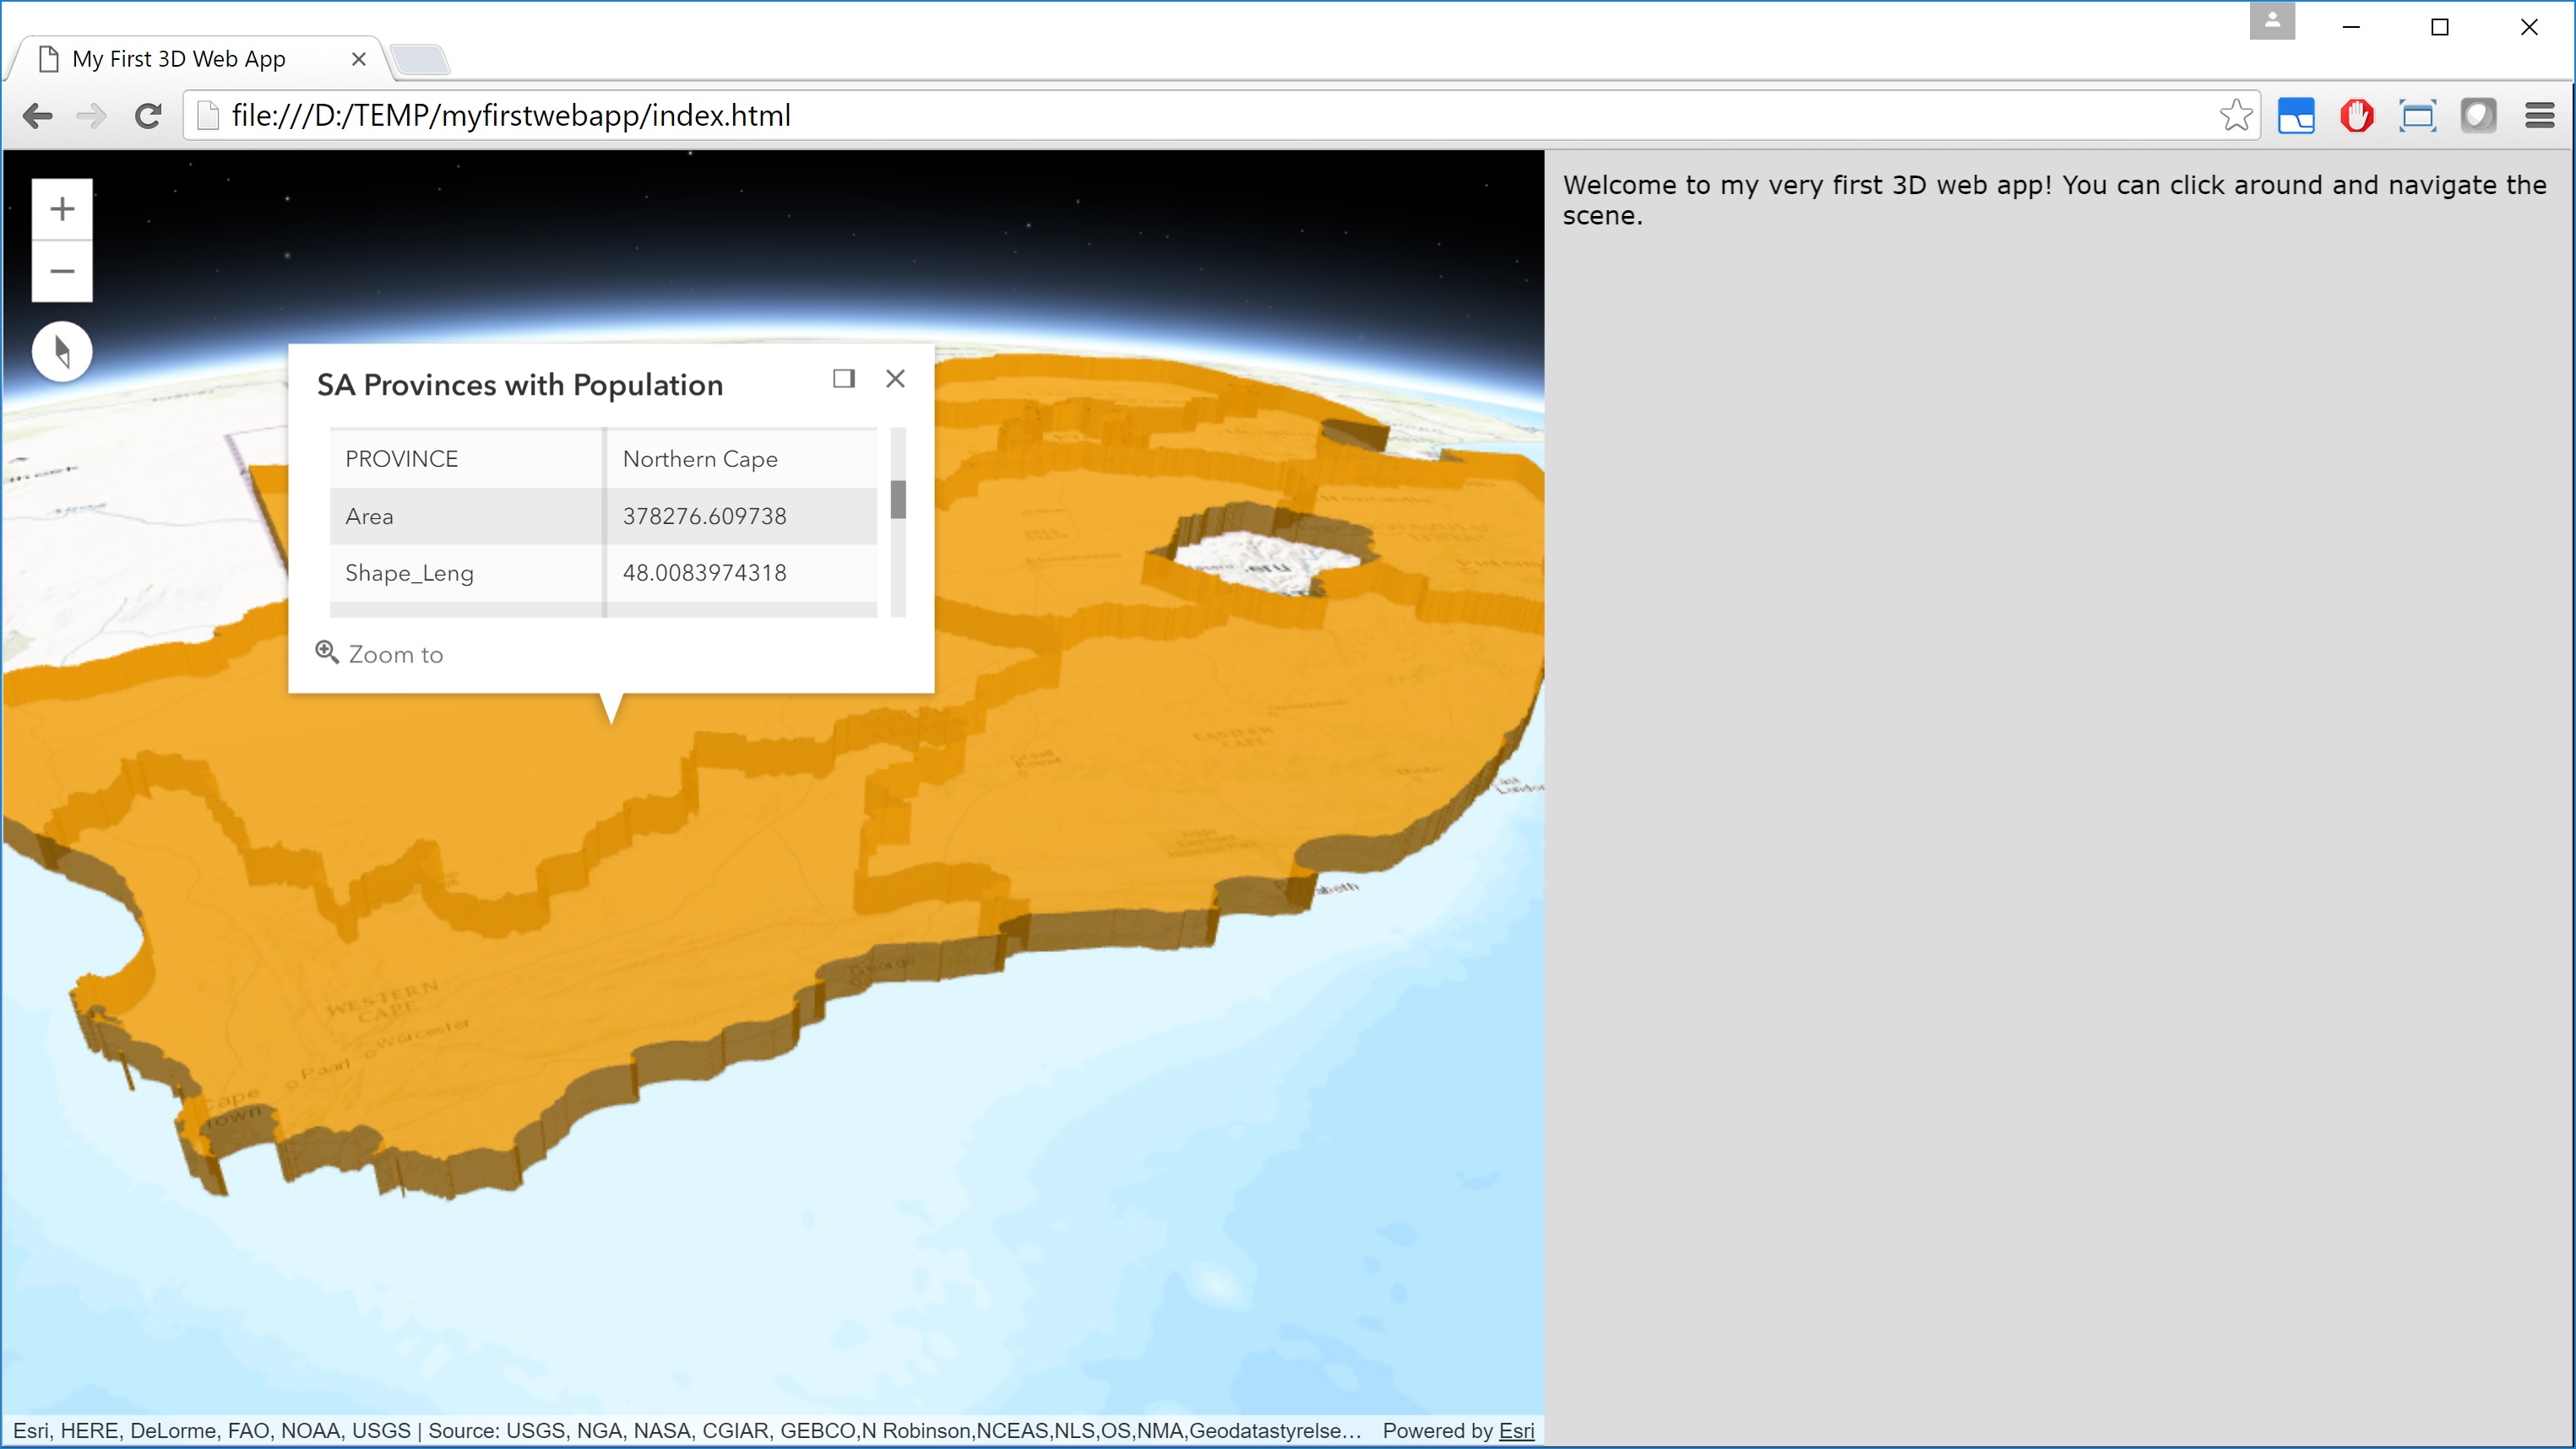Screen dimensions: 2576x1449
Task: Select the My First 3D Web App tab
Action: 180,59
